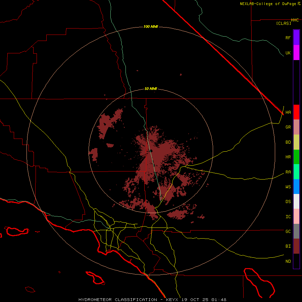302x302 pixels.
Task: Click the ND black legend swatch
Action: click(296, 261)
